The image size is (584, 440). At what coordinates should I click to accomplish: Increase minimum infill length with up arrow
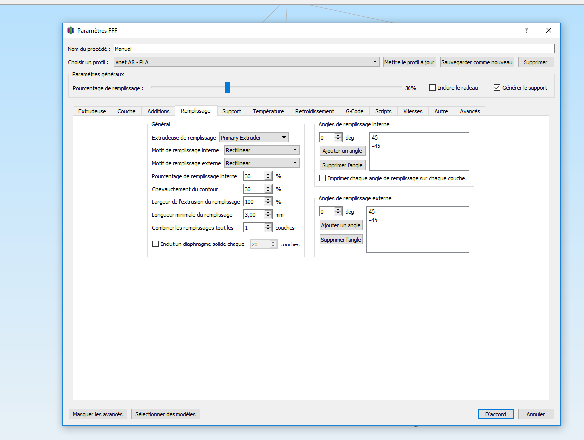click(x=268, y=213)
